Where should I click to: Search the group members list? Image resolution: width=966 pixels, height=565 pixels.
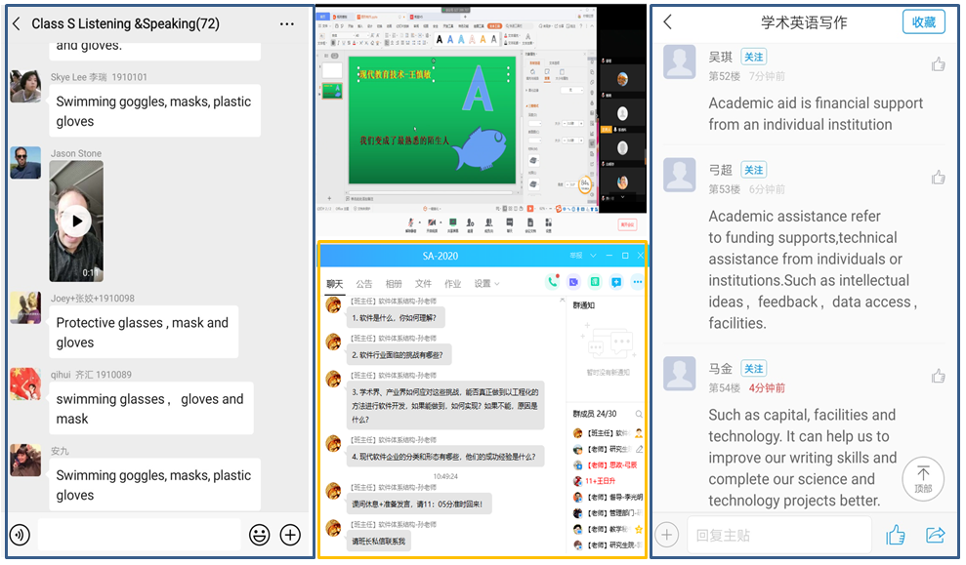(x=639, y=414)
